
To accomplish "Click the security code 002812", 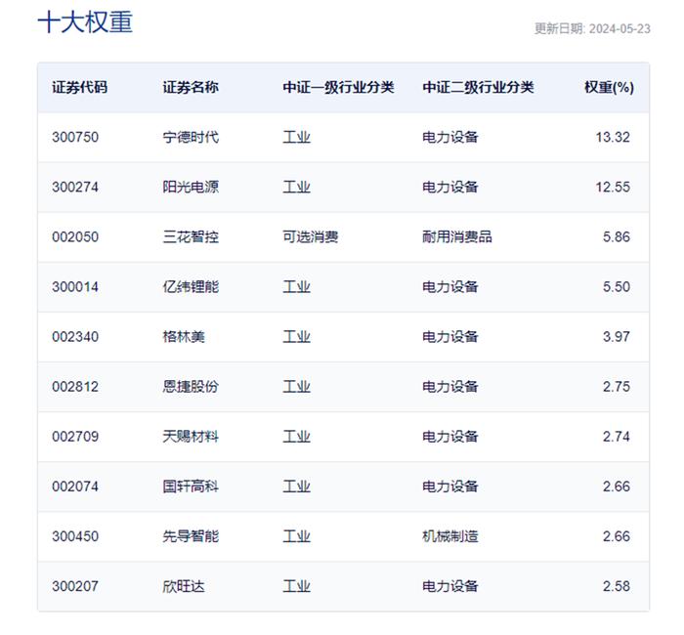I will [x=75, y=387].
